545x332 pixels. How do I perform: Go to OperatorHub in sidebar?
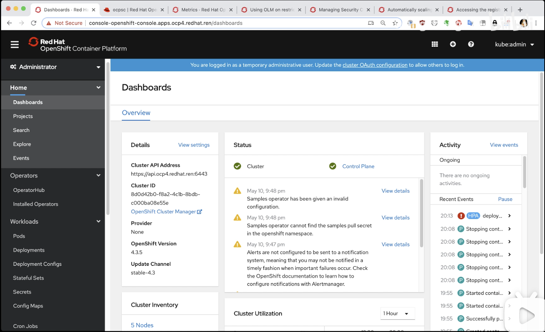coord(29,190)
